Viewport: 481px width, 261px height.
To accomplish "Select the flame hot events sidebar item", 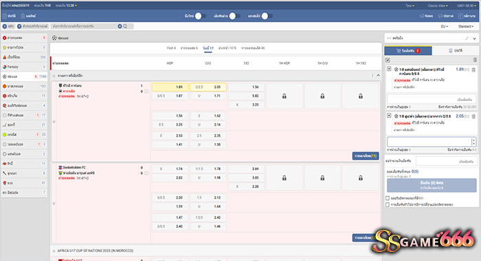I will pos(24,57).
